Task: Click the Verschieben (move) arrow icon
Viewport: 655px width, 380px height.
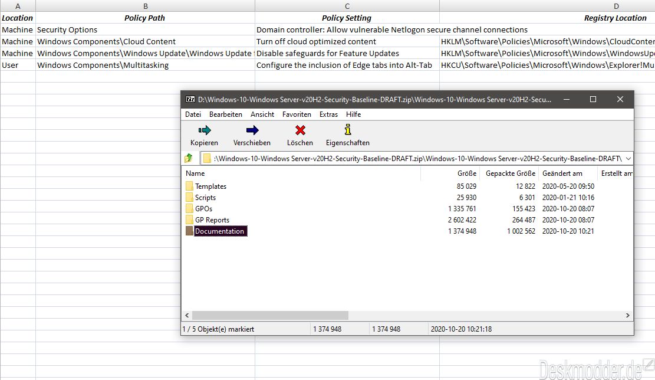Action: 252,130
